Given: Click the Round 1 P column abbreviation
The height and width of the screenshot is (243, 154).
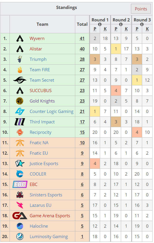Looking at the screenshot, I should (x=95, y=29).
